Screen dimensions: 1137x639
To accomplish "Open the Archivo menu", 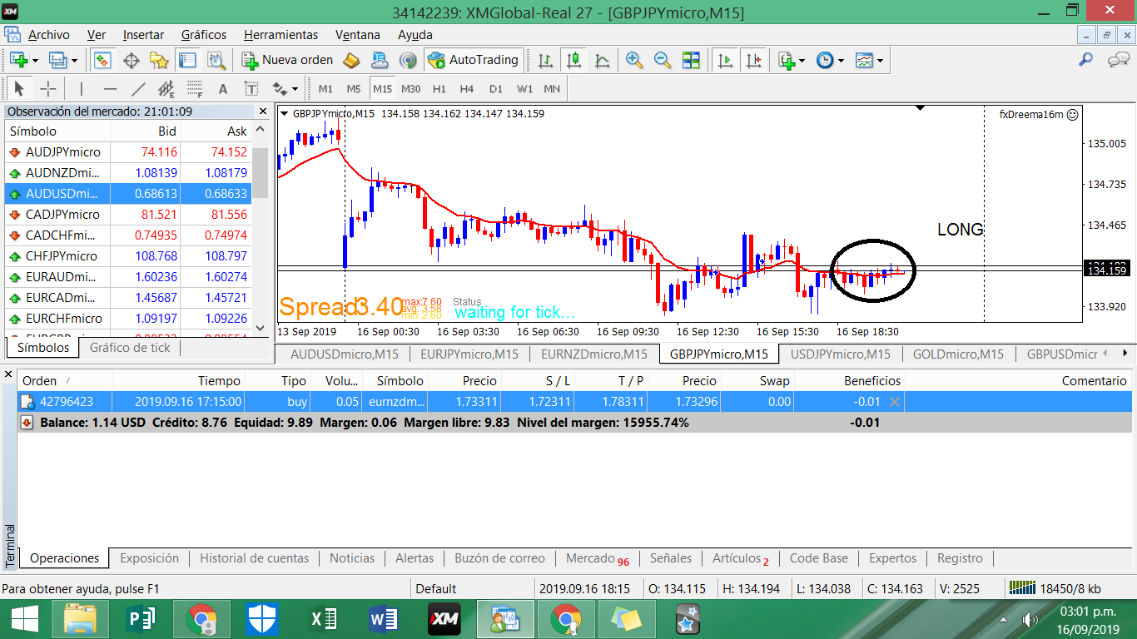I will point(49,35).
